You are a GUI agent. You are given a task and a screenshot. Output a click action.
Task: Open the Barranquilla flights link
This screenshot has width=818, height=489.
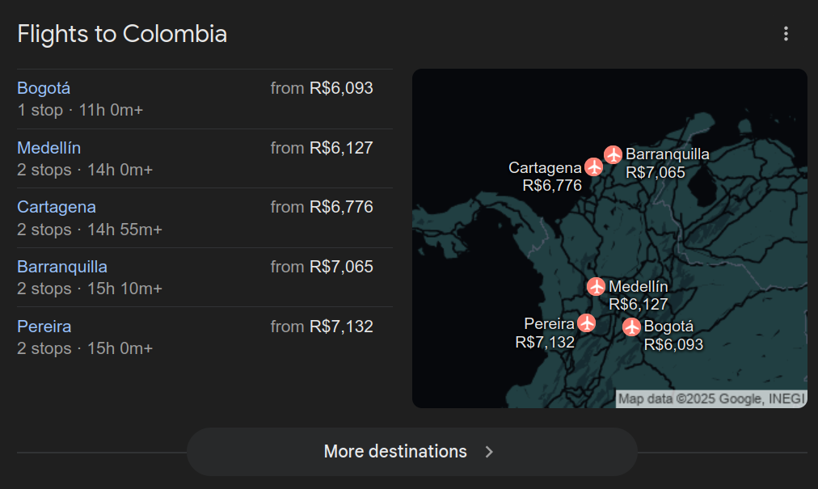[62, 267]
